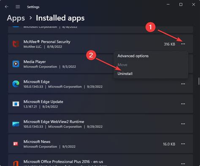Click the 316 KB size value
This screenshot has width=200, height=166.
[170, 44]
